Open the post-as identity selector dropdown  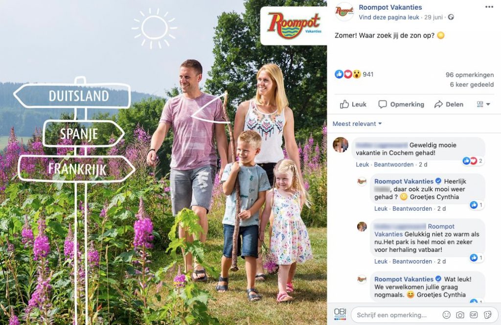coord(483,104)
